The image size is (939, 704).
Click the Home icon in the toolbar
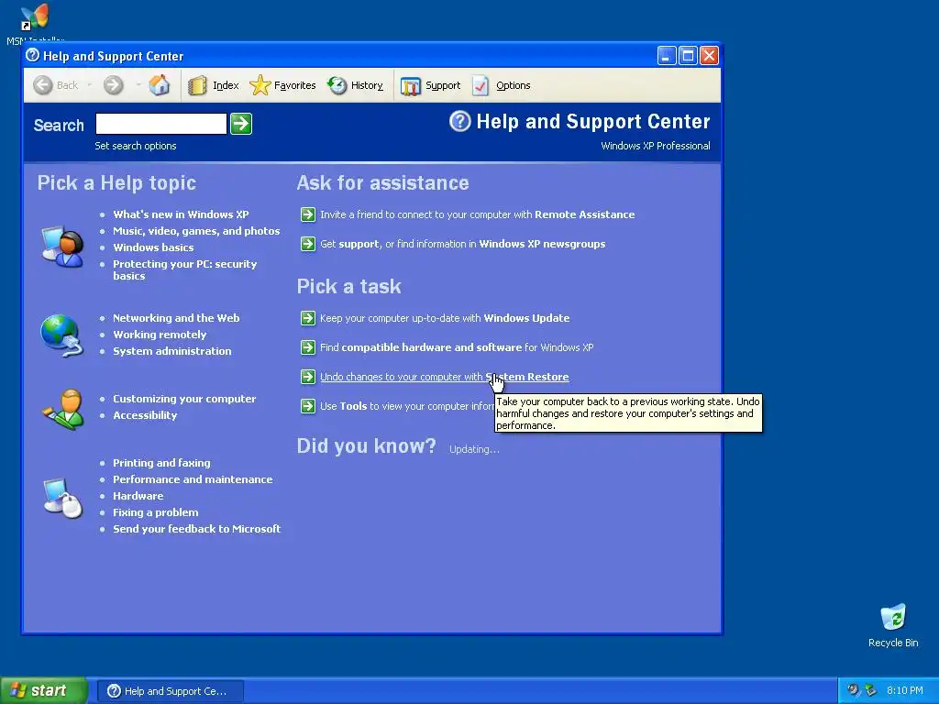click(160, 85)
